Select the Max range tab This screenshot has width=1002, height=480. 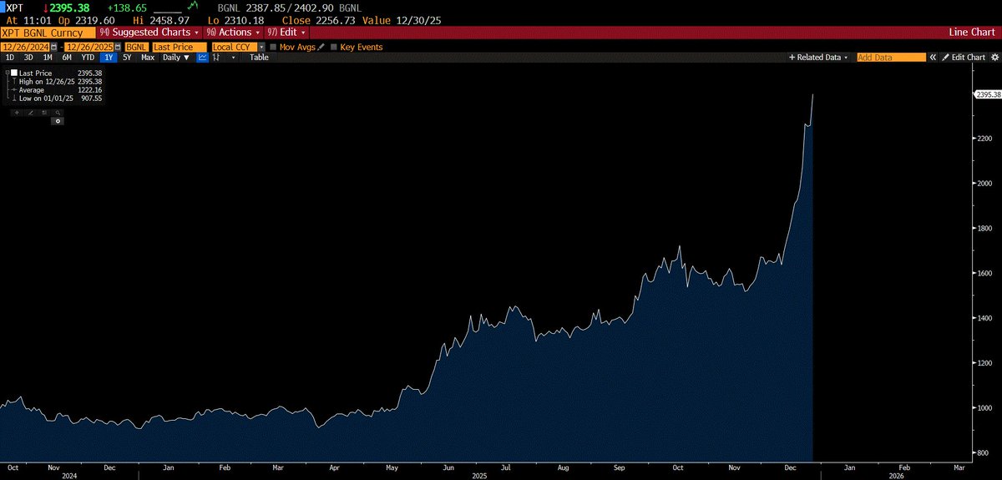[x=148, y=58]
